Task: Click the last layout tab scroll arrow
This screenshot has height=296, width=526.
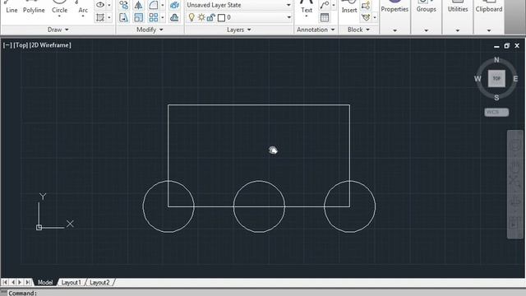Action: click(x=28, y=282)
